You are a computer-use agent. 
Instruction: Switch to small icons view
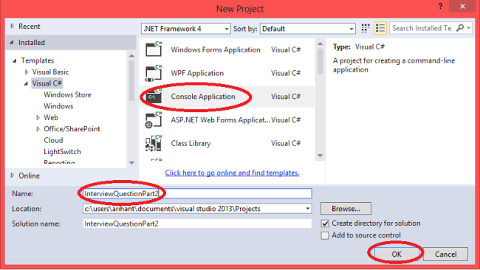click(366, 28)
